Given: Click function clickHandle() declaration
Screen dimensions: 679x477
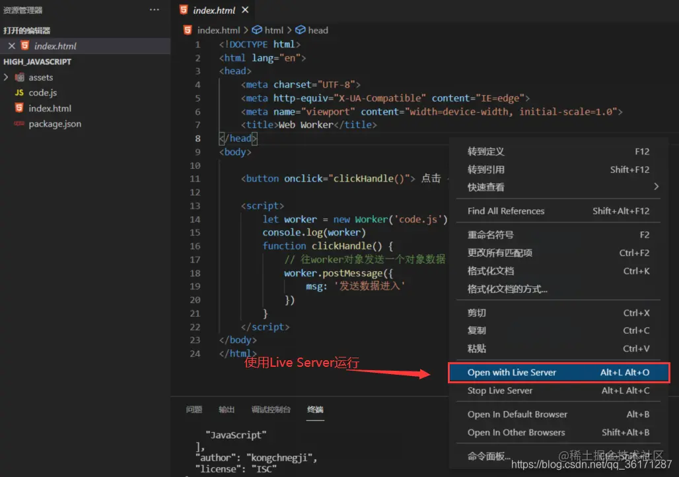Looking at the screenshot, I should click(x=328, y=246).
